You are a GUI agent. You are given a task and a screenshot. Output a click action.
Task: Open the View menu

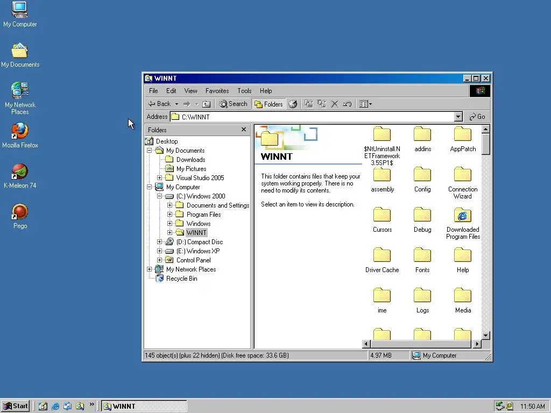click(191, 91)
